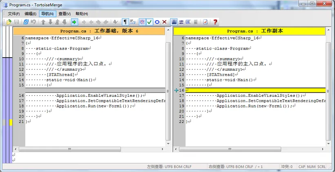Viewport: 335px width, 172px height.
Task: Click right pane vertical scrollbar down arrow
Action: tap(328, 144)
